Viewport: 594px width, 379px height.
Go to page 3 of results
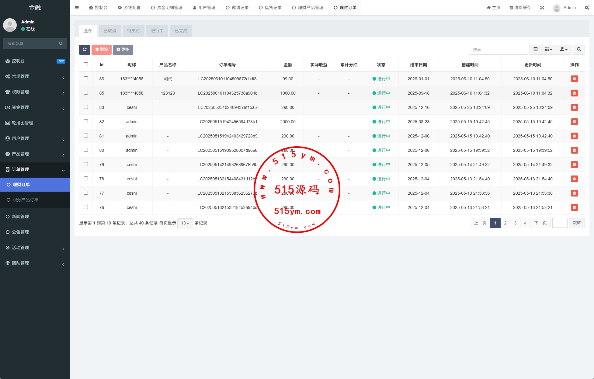515,223
